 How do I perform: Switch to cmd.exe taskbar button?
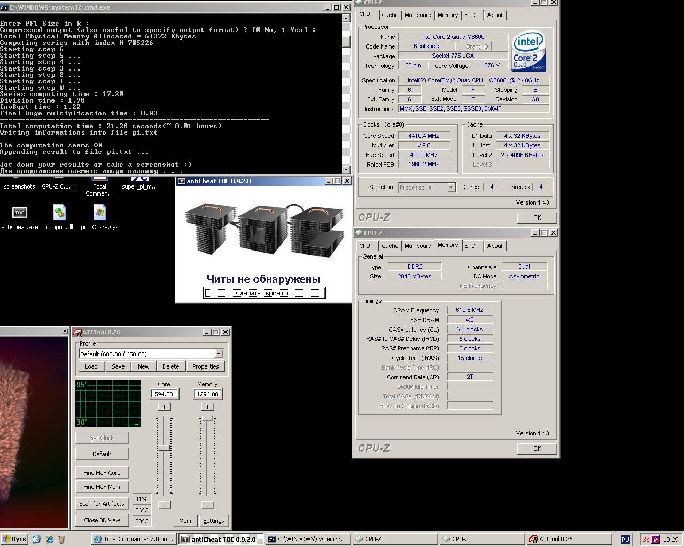[x=308, y=539]
